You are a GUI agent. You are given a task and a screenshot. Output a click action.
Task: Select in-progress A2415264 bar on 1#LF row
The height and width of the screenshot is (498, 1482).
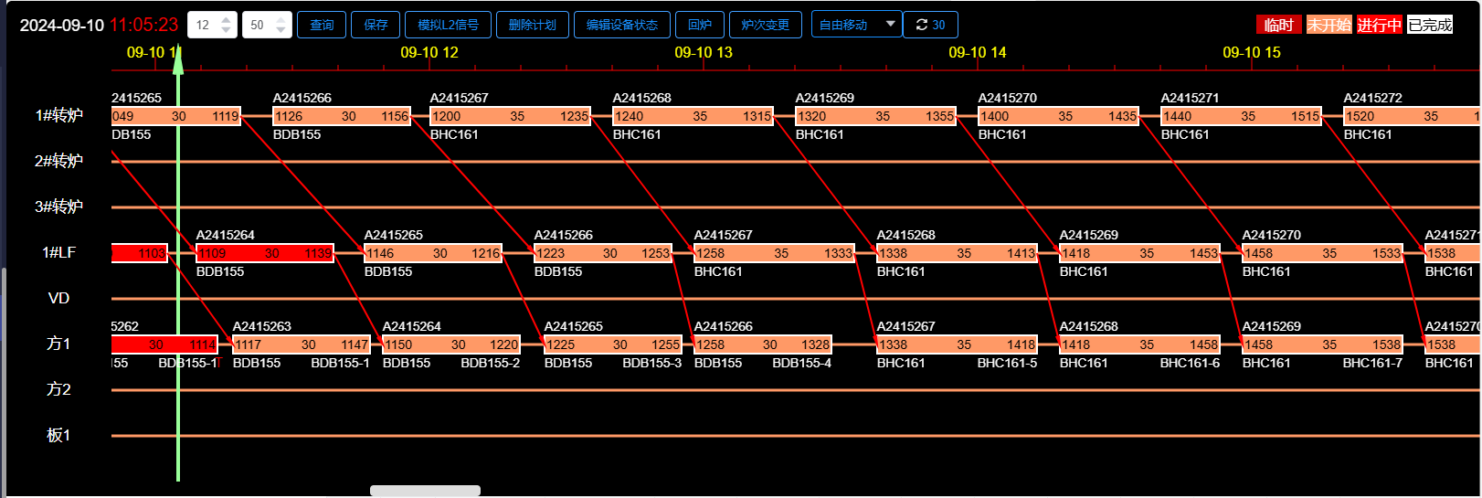(265, 253)
